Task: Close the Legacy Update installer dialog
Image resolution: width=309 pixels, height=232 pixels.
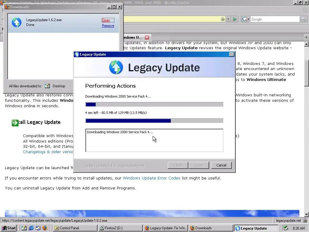Action: (x=232, y=54)
